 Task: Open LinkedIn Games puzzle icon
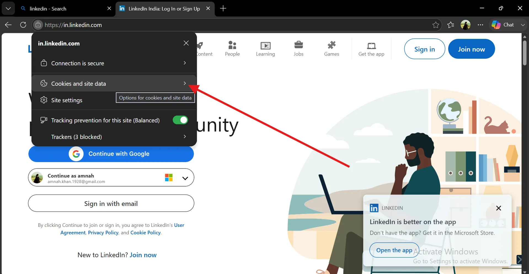coord(332,45)
